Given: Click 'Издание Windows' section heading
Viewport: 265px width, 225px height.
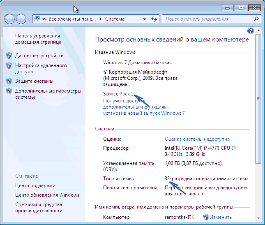Looking at the screenshot, I should pyautogui.click(x=115, y=52).
